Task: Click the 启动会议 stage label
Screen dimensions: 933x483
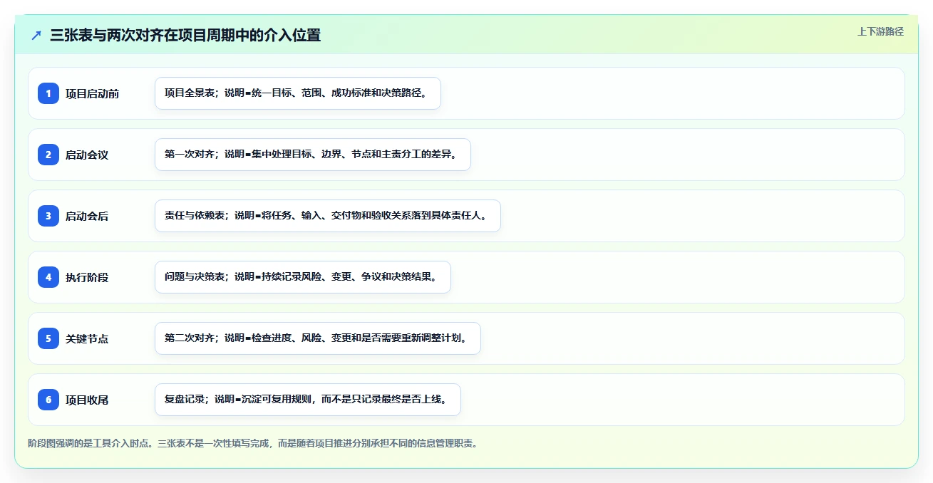Action: tap(87, 155)
